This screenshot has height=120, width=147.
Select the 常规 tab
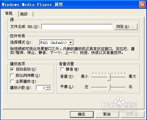pos(11,13)
